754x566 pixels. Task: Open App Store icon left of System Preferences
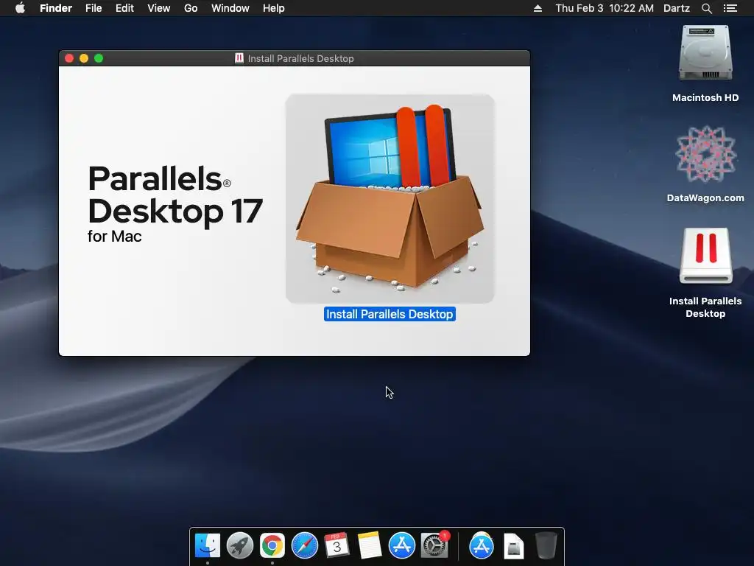tap(402, 546)
